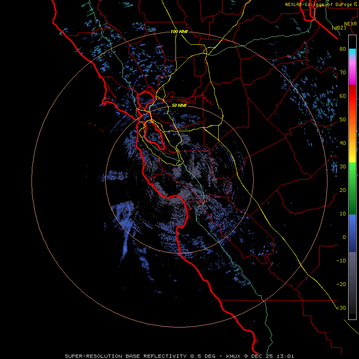Click the 10 value on reflectivity scale
Screen dimensions: 359x359
(x=343, y=214)
